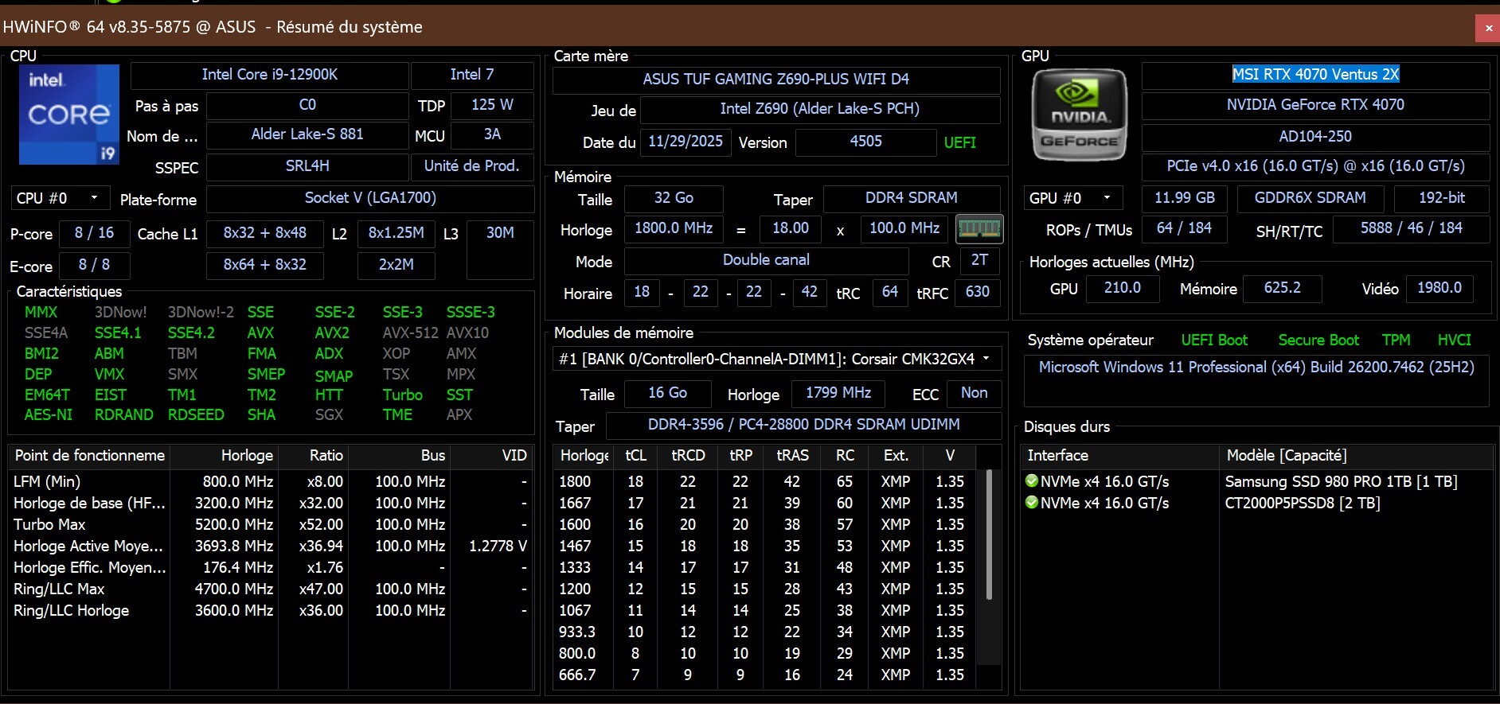Image resolution: width=1500 pixels, height=704 pixels.
Task: Click the SRL4H SSPEC value
Action: click(307, 166)
